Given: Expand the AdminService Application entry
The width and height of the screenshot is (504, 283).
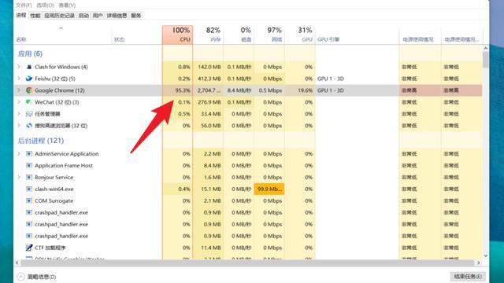Looking at the screenshot, I should click(x=19, y=154).
